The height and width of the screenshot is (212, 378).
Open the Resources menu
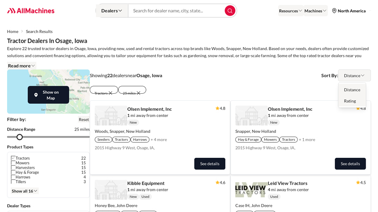[x=290, y=11]
